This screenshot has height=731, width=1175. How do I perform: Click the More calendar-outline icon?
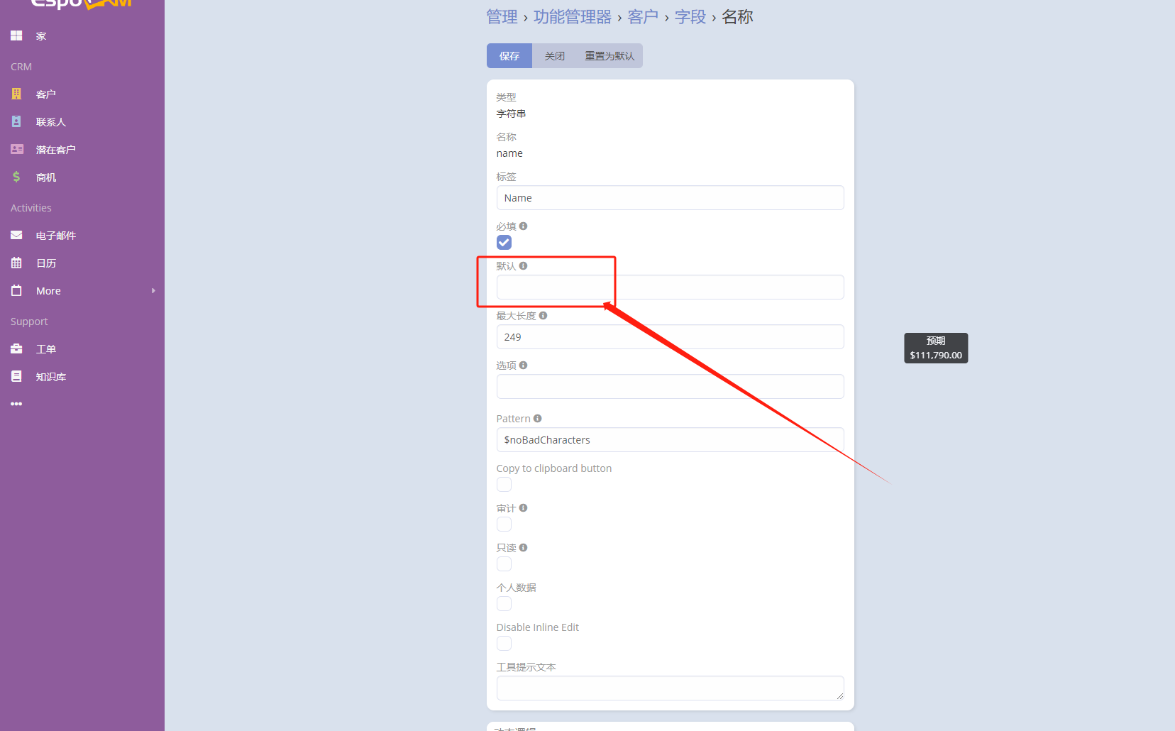[16, 290]
